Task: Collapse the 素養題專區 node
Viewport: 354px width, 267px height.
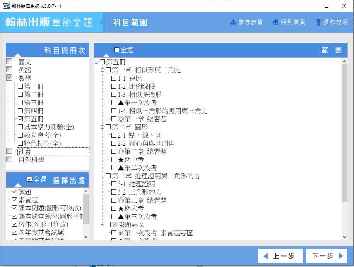Action: [102, 224]
